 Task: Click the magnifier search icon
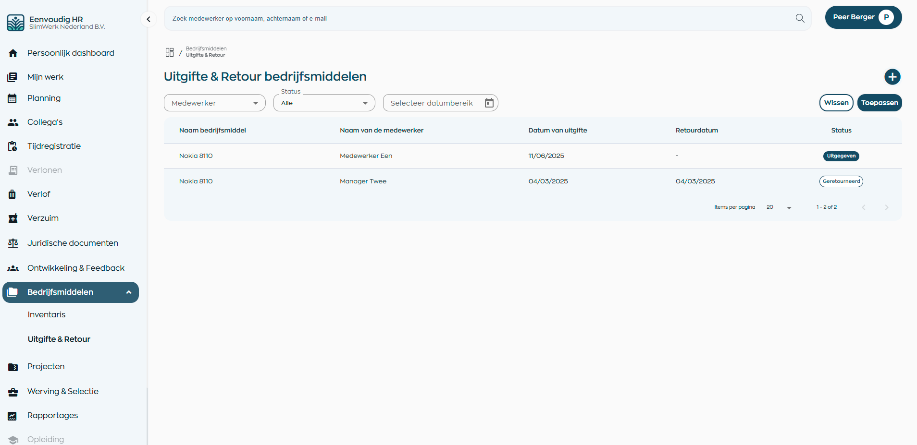[x=800, y=18]
